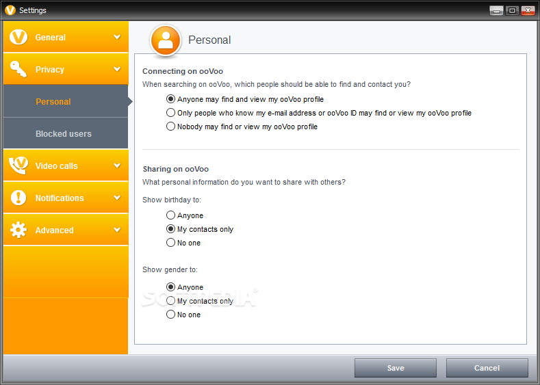Click the Privacy key icon
The image size is (540, 385).
(x=18, y=69)
